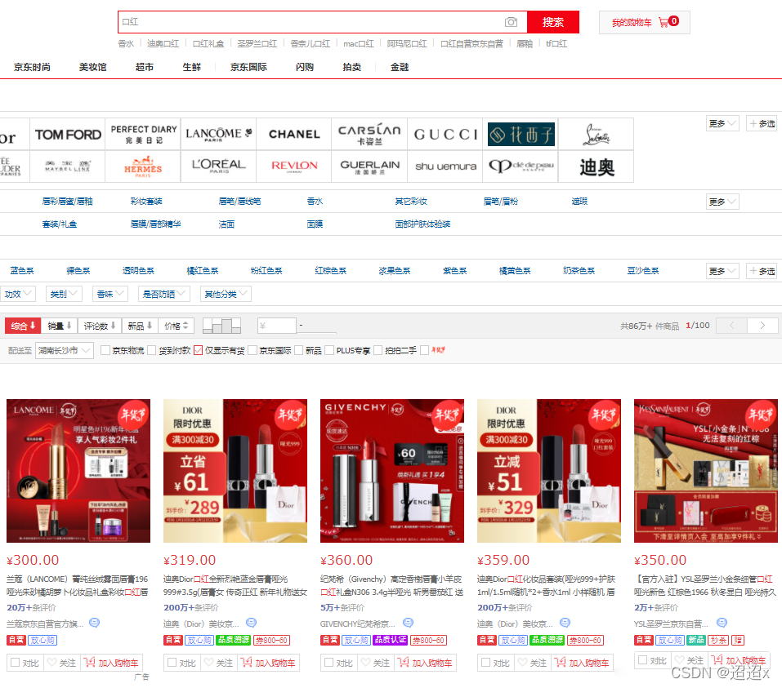Check 对比 box for Lancome ¥300 item
The image size is (782, 688).
(x=15, y=663)
